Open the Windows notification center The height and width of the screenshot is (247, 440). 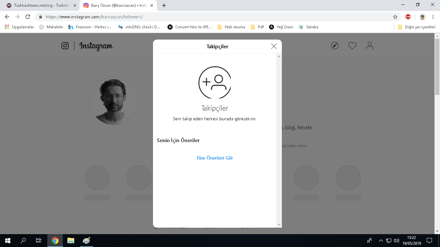(429, 241)
